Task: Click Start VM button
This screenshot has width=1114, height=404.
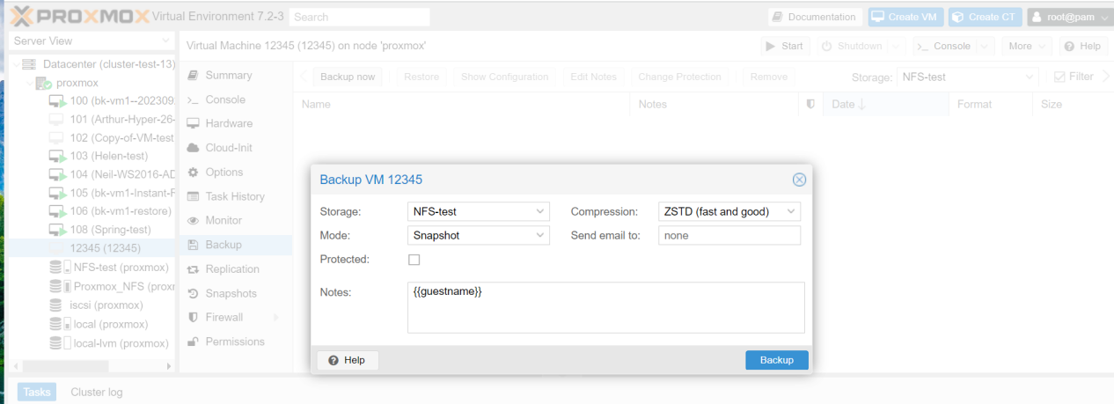Action: tap(785, 46)
